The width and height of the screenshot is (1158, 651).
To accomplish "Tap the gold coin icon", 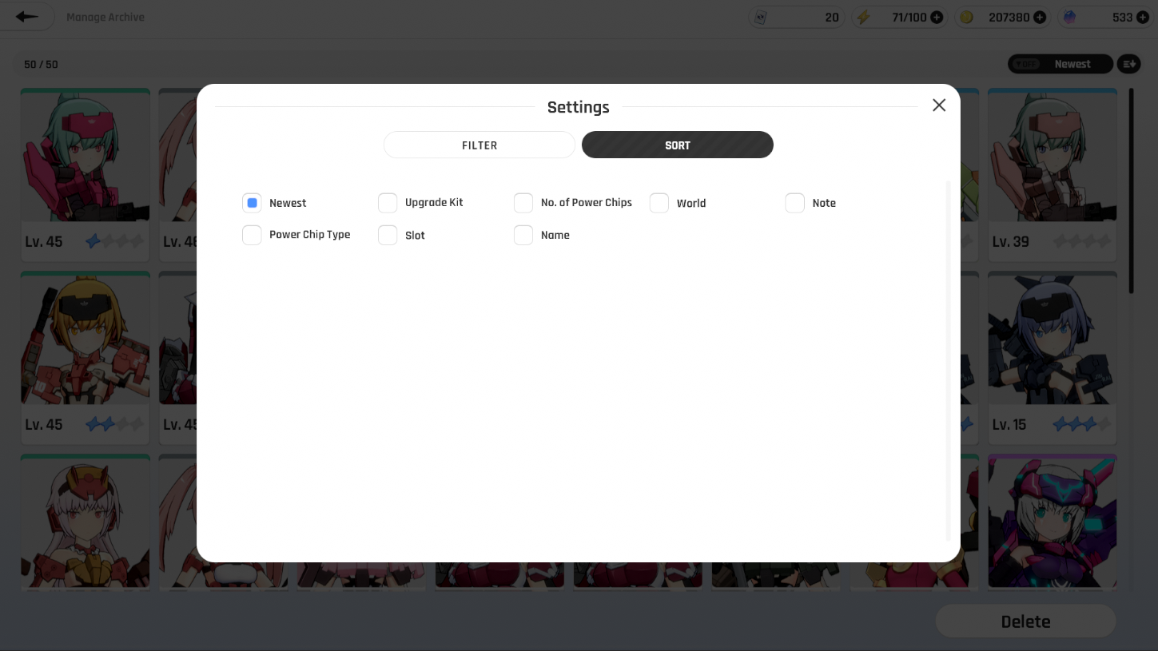I will (x=966, y=17).
